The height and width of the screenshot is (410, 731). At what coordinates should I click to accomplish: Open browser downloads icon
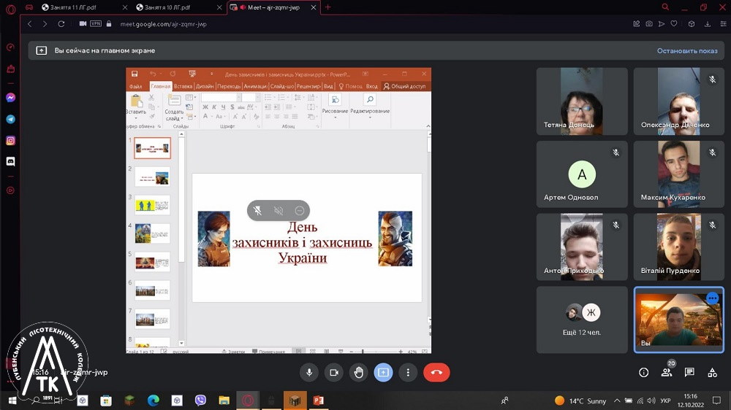click(x=707, y=24)
